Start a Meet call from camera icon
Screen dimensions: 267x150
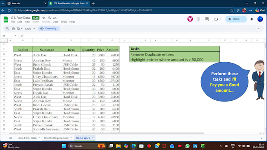point(216,19)
